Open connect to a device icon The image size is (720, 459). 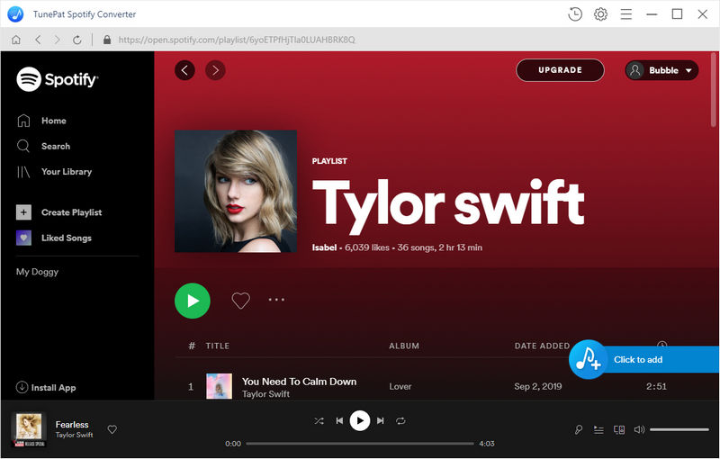pyautogui.click(x=619, y=430)
